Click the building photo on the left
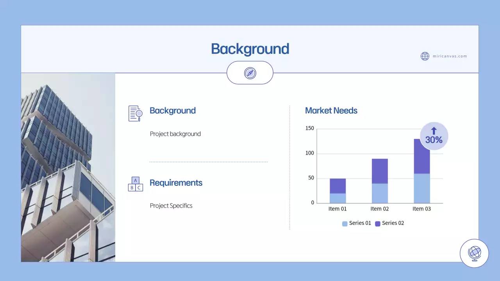This screenshot has height=281, width=500. point(68,168)
